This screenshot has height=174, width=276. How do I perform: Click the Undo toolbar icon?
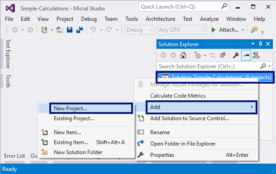tap(93, 30)
